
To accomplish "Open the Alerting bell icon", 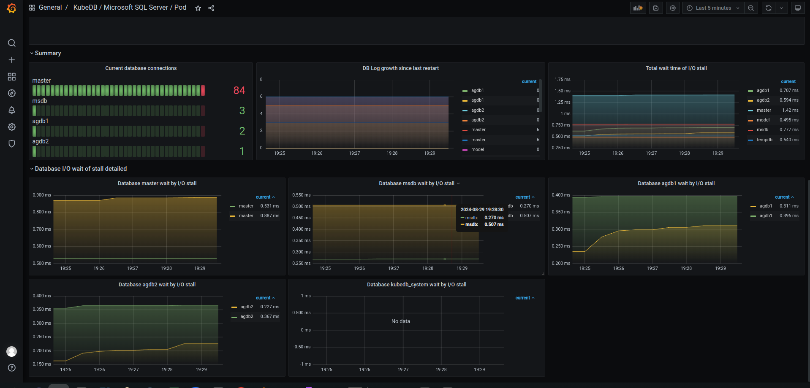I will [x=11, y=110].
